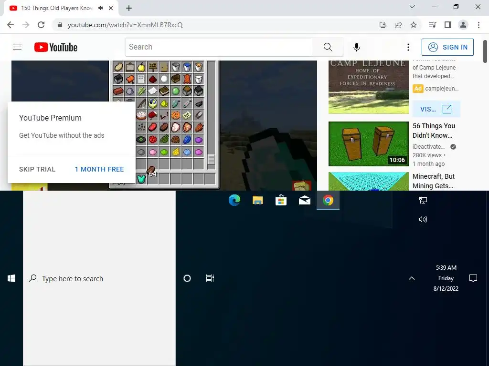Click the padlock site info icon
Screen dimensions: 489x366
(x=60, y=25)
